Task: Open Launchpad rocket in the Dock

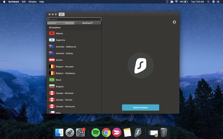Action: point(70,133)
